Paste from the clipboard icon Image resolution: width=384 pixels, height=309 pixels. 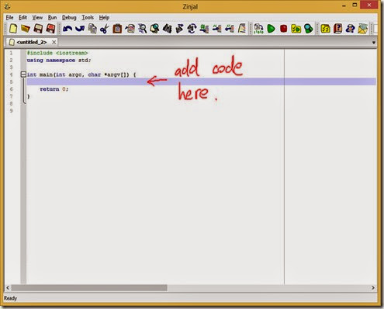(x=117, y=29)
